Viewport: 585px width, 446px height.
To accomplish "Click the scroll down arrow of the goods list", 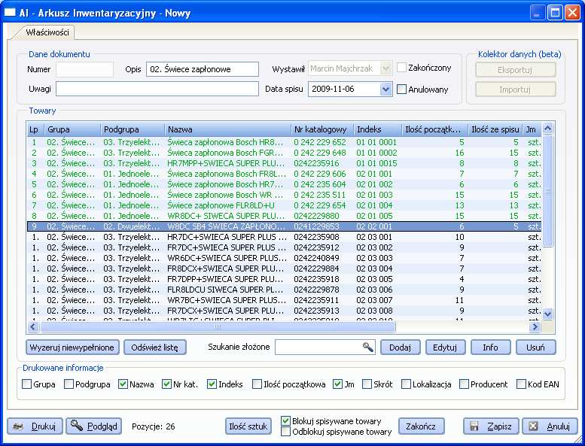I will (547, 314).
